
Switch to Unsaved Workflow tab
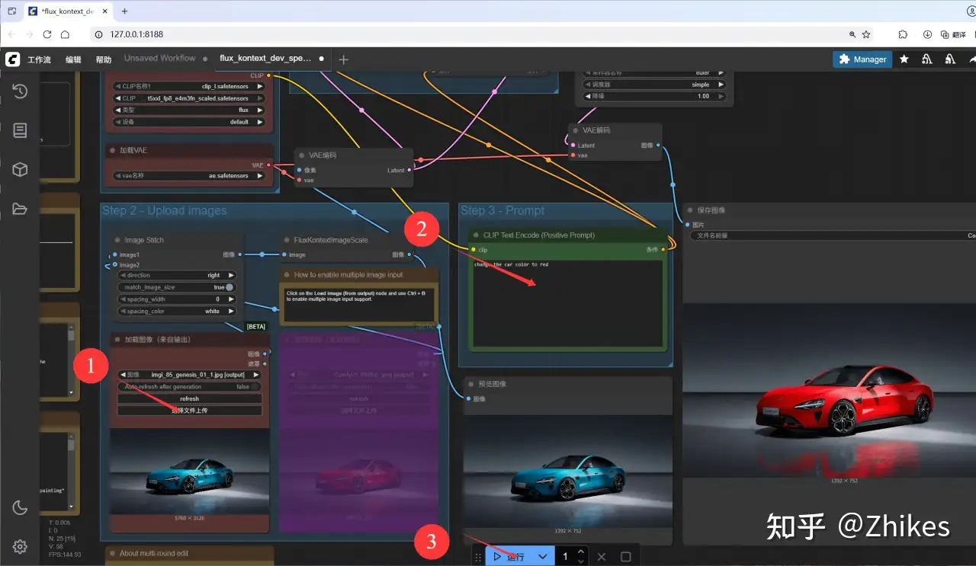click(x=160, y=59)
